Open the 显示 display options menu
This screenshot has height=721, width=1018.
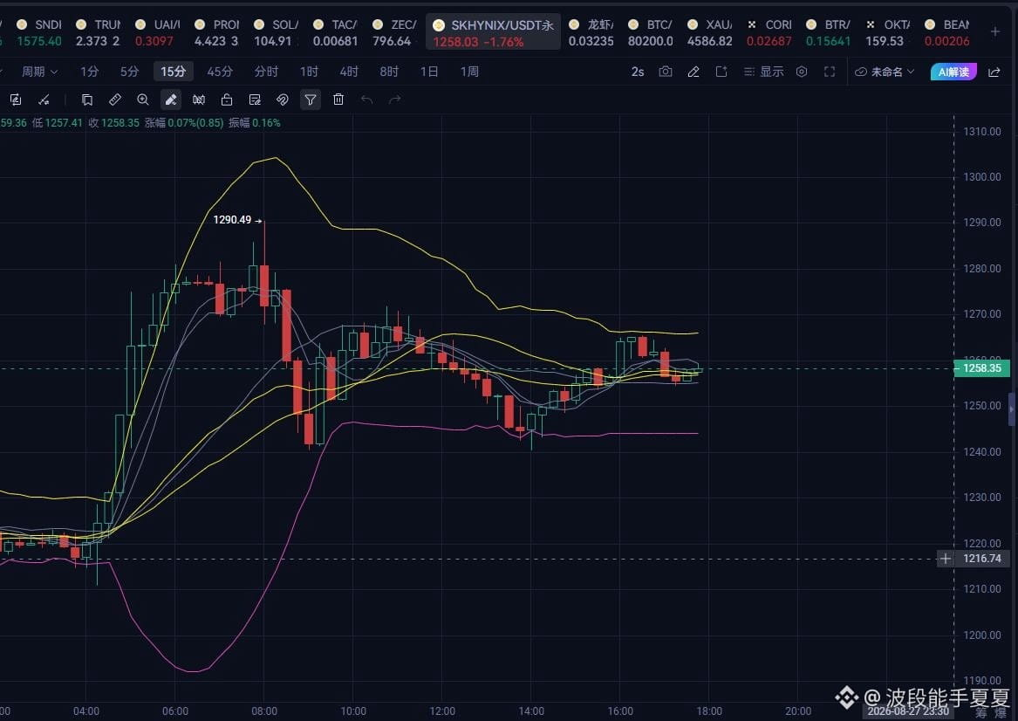(763, 72)
